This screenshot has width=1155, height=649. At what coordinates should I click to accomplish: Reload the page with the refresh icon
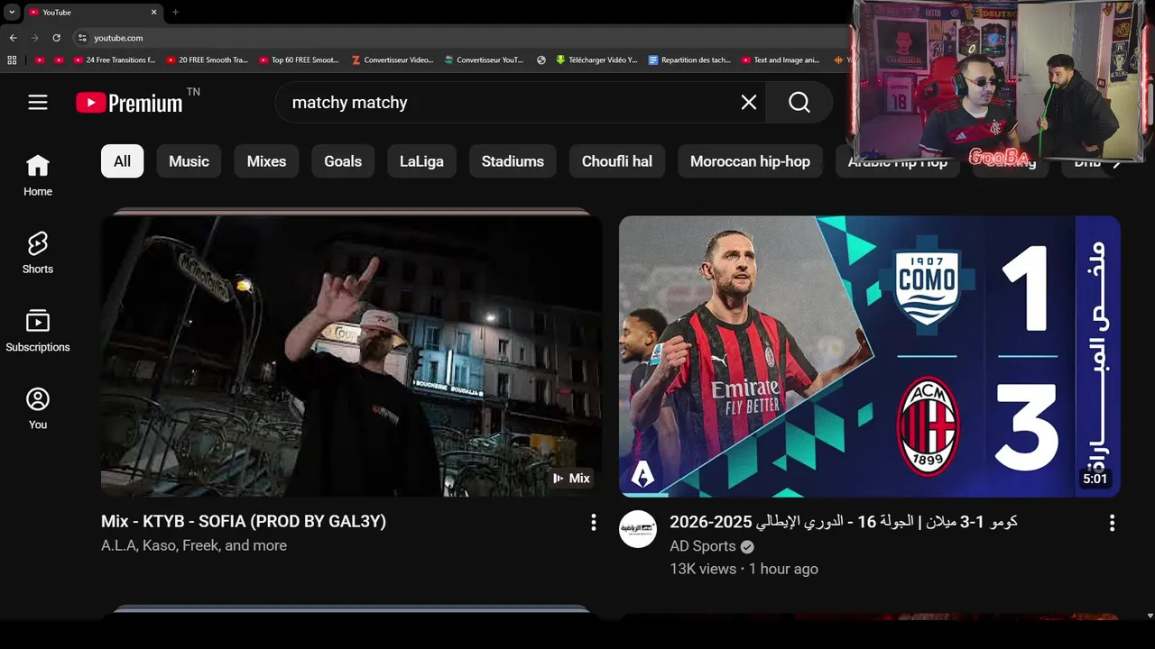tap(56, 38)
